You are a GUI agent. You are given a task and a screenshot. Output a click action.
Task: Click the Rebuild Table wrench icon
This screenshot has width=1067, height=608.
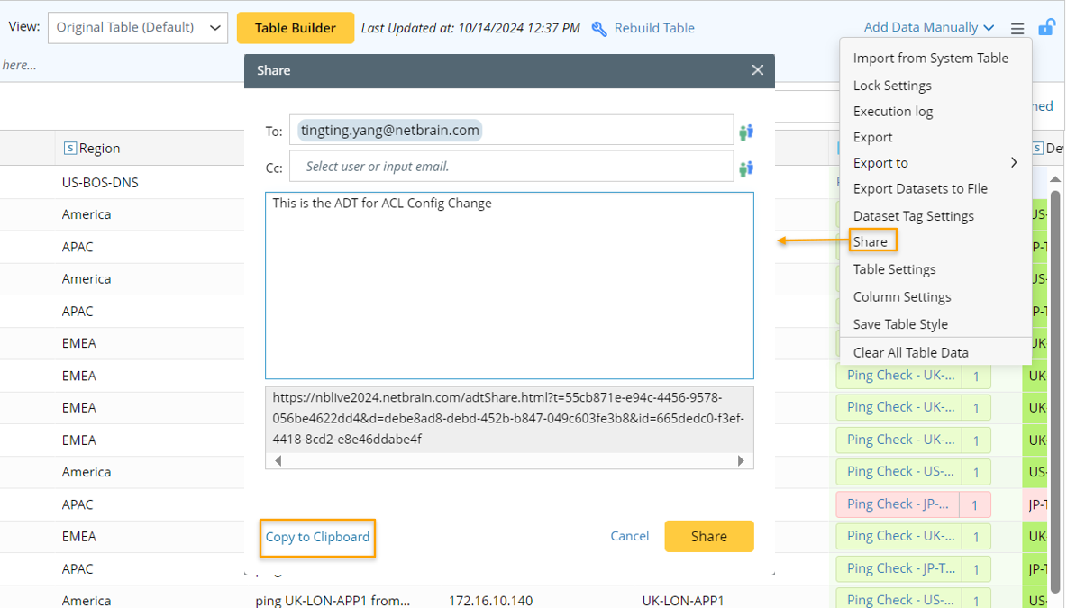click(x=599, y=29)
